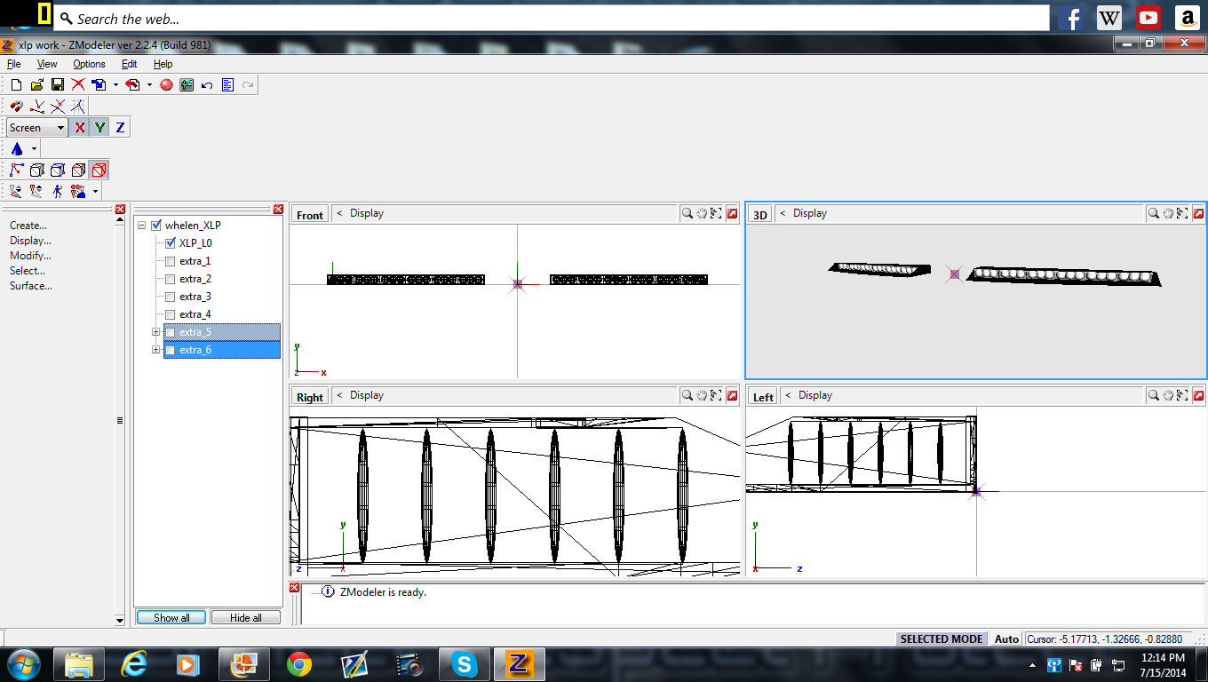The width and height of the screenshot is (1208, 682).
Task: Click the magnet snapping icon
Action: (x=16, y=106)
